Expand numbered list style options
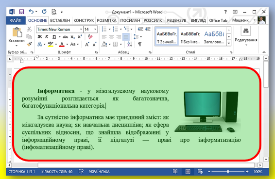The width and height of the screenshot is (275, 179). click(x=120, y=29)
